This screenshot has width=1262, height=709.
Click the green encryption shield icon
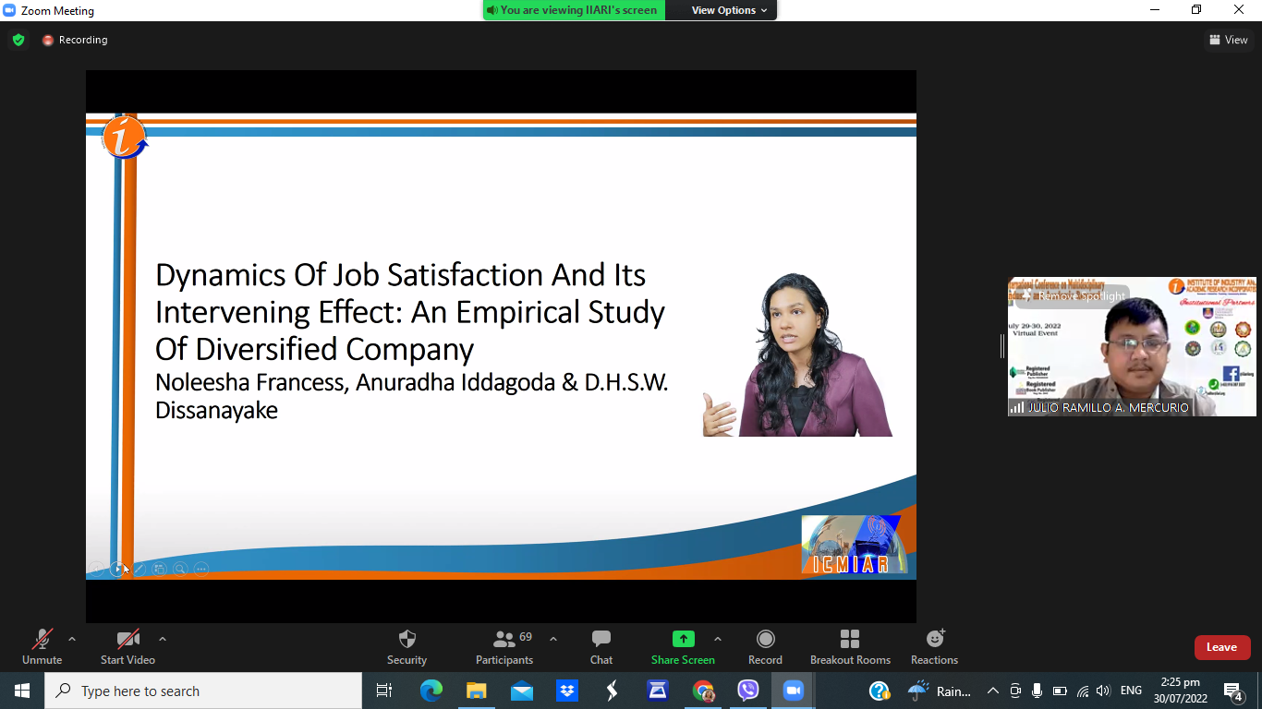[18, 40]
